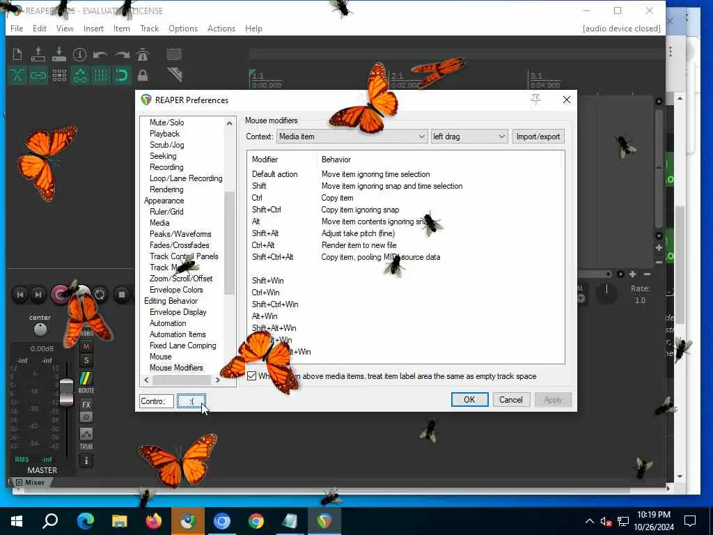Toggle grid lines toolbar button

coord(101,75)
